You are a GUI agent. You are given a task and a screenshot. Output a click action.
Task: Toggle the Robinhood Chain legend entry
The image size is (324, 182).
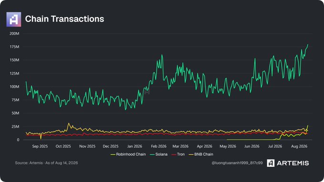[128, 154]
